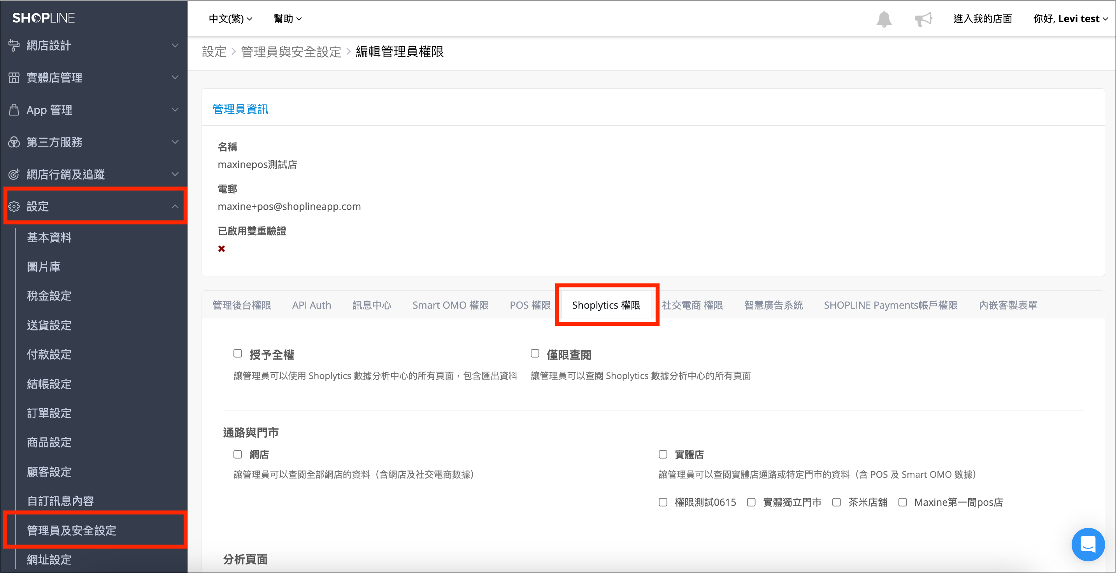Collapse the 設定 menu chevron
The height and width of the screenshot is (573, 1116).
175,206
